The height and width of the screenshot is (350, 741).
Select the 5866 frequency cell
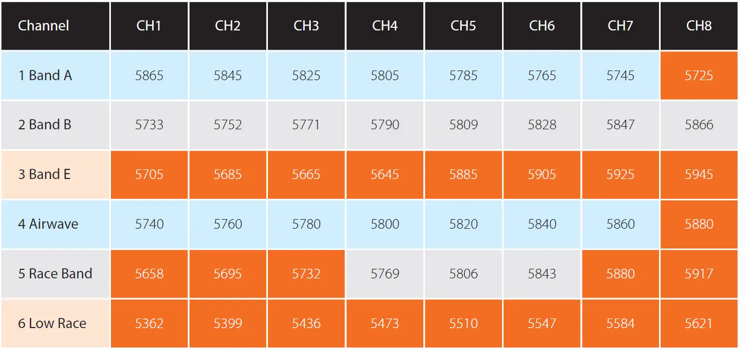click(x=699, y=125)
